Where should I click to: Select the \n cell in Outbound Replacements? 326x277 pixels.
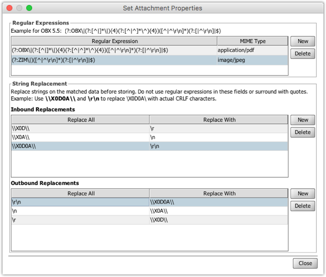tap(80, 211)
